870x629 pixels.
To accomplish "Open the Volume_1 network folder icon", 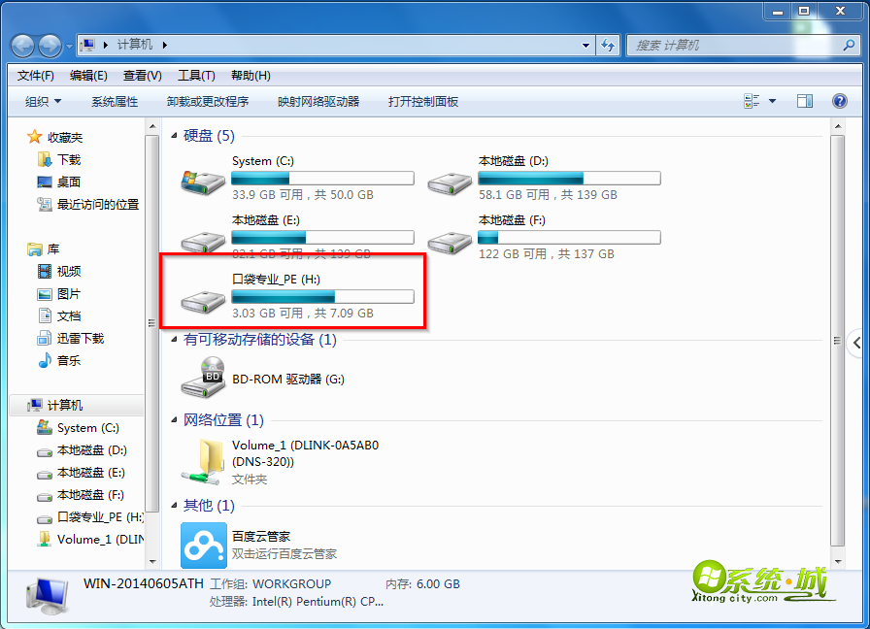I will coord(203,461).
